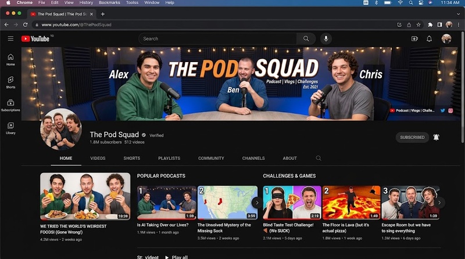Open Chrome three-dot menu

(x=459, y=24)
